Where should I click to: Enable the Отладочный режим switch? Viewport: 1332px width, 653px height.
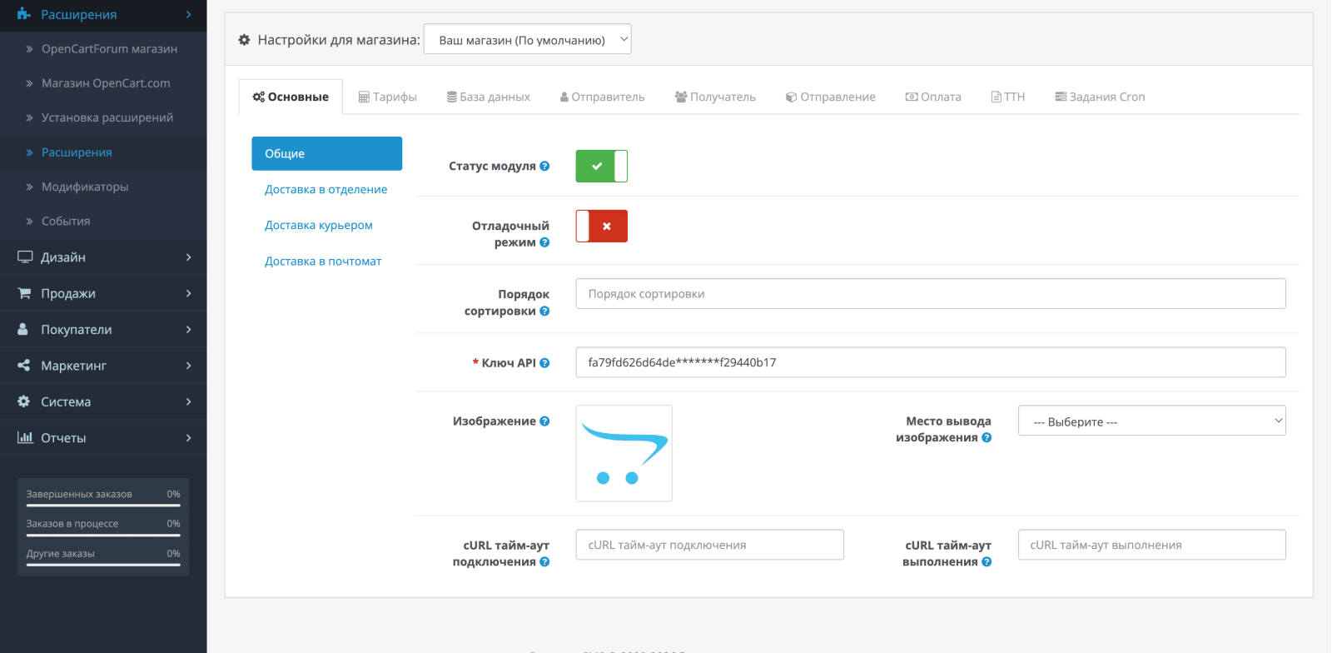601,226
